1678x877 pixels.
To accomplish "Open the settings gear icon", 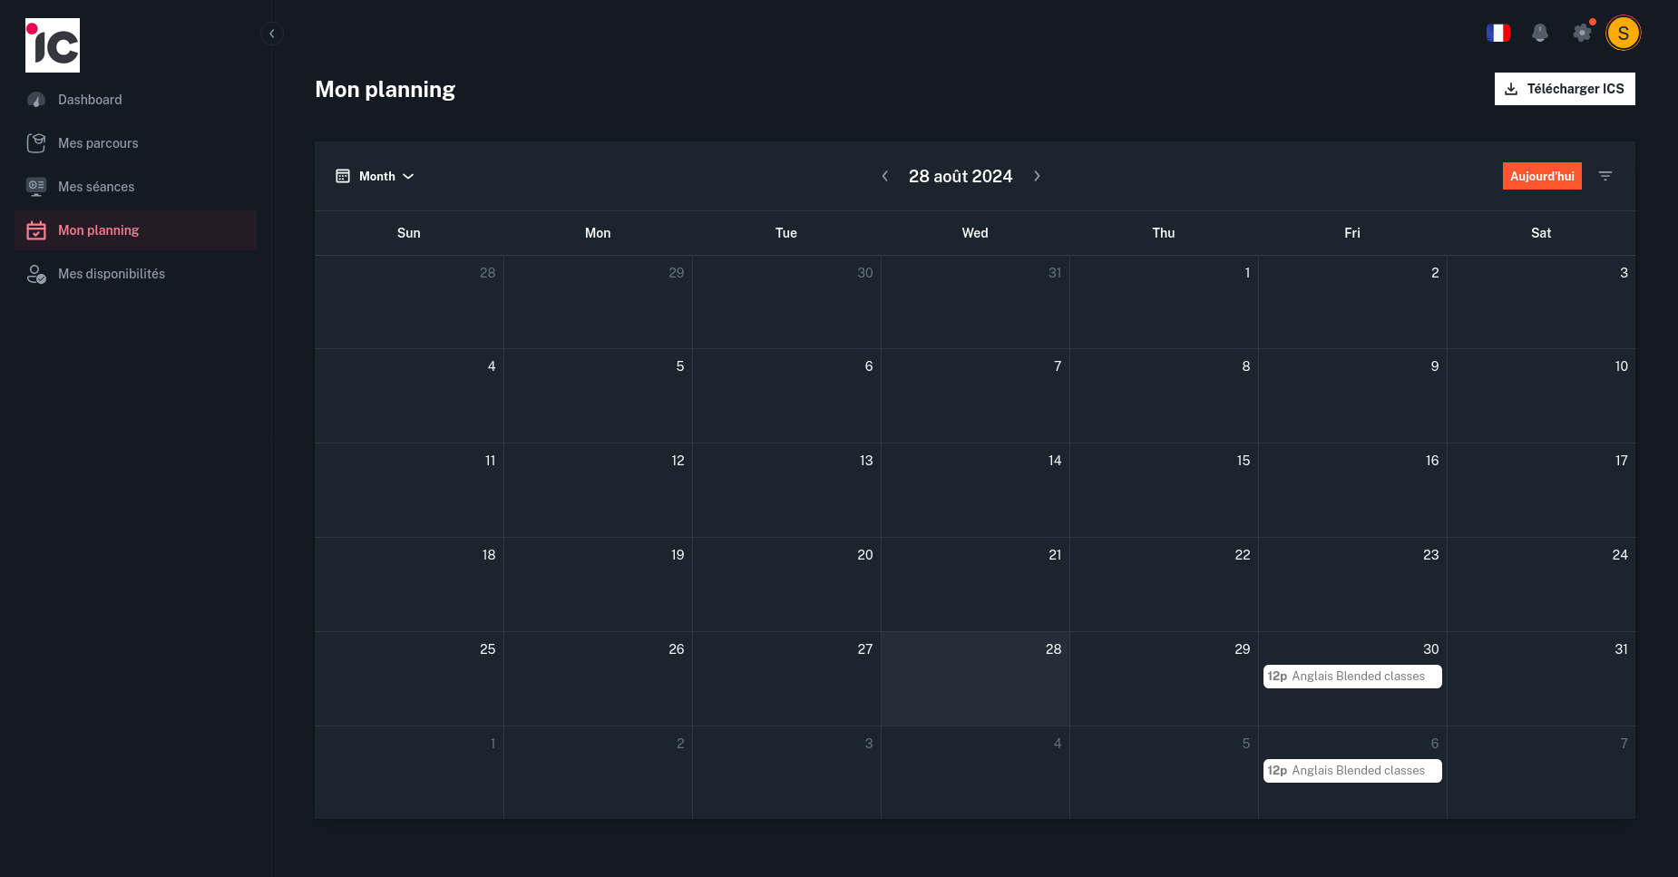I will [1582, 33].
